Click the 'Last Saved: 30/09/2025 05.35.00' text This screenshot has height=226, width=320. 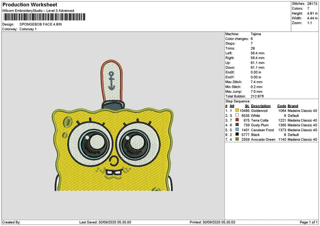[x=105, y=222]
